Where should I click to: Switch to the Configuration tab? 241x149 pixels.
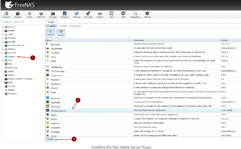coord(75,26)
